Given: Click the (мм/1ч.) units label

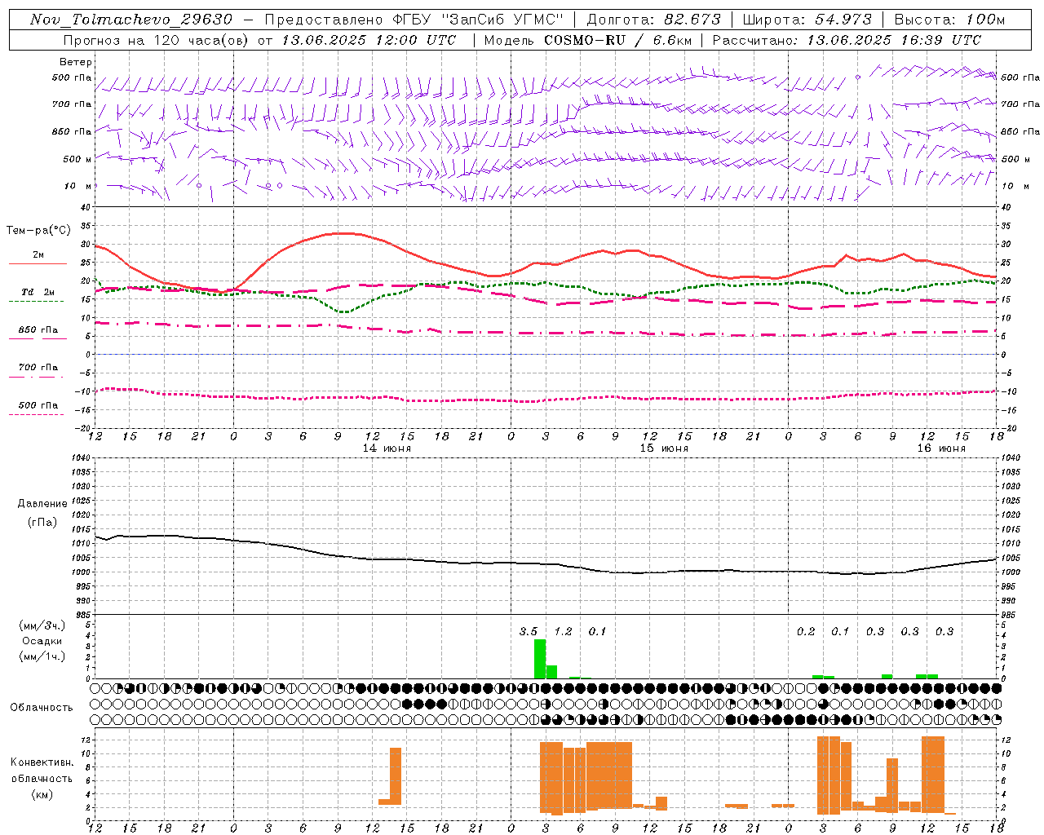Looking at the screenshot, I should coord(42,656).
